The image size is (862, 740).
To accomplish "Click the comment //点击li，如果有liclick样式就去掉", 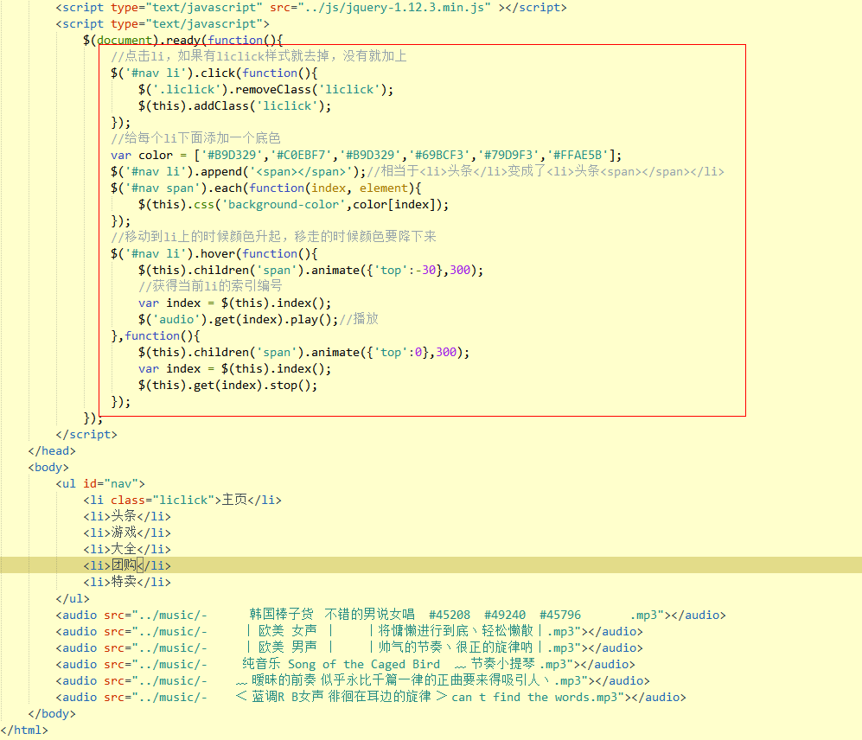I will point(259,56).
